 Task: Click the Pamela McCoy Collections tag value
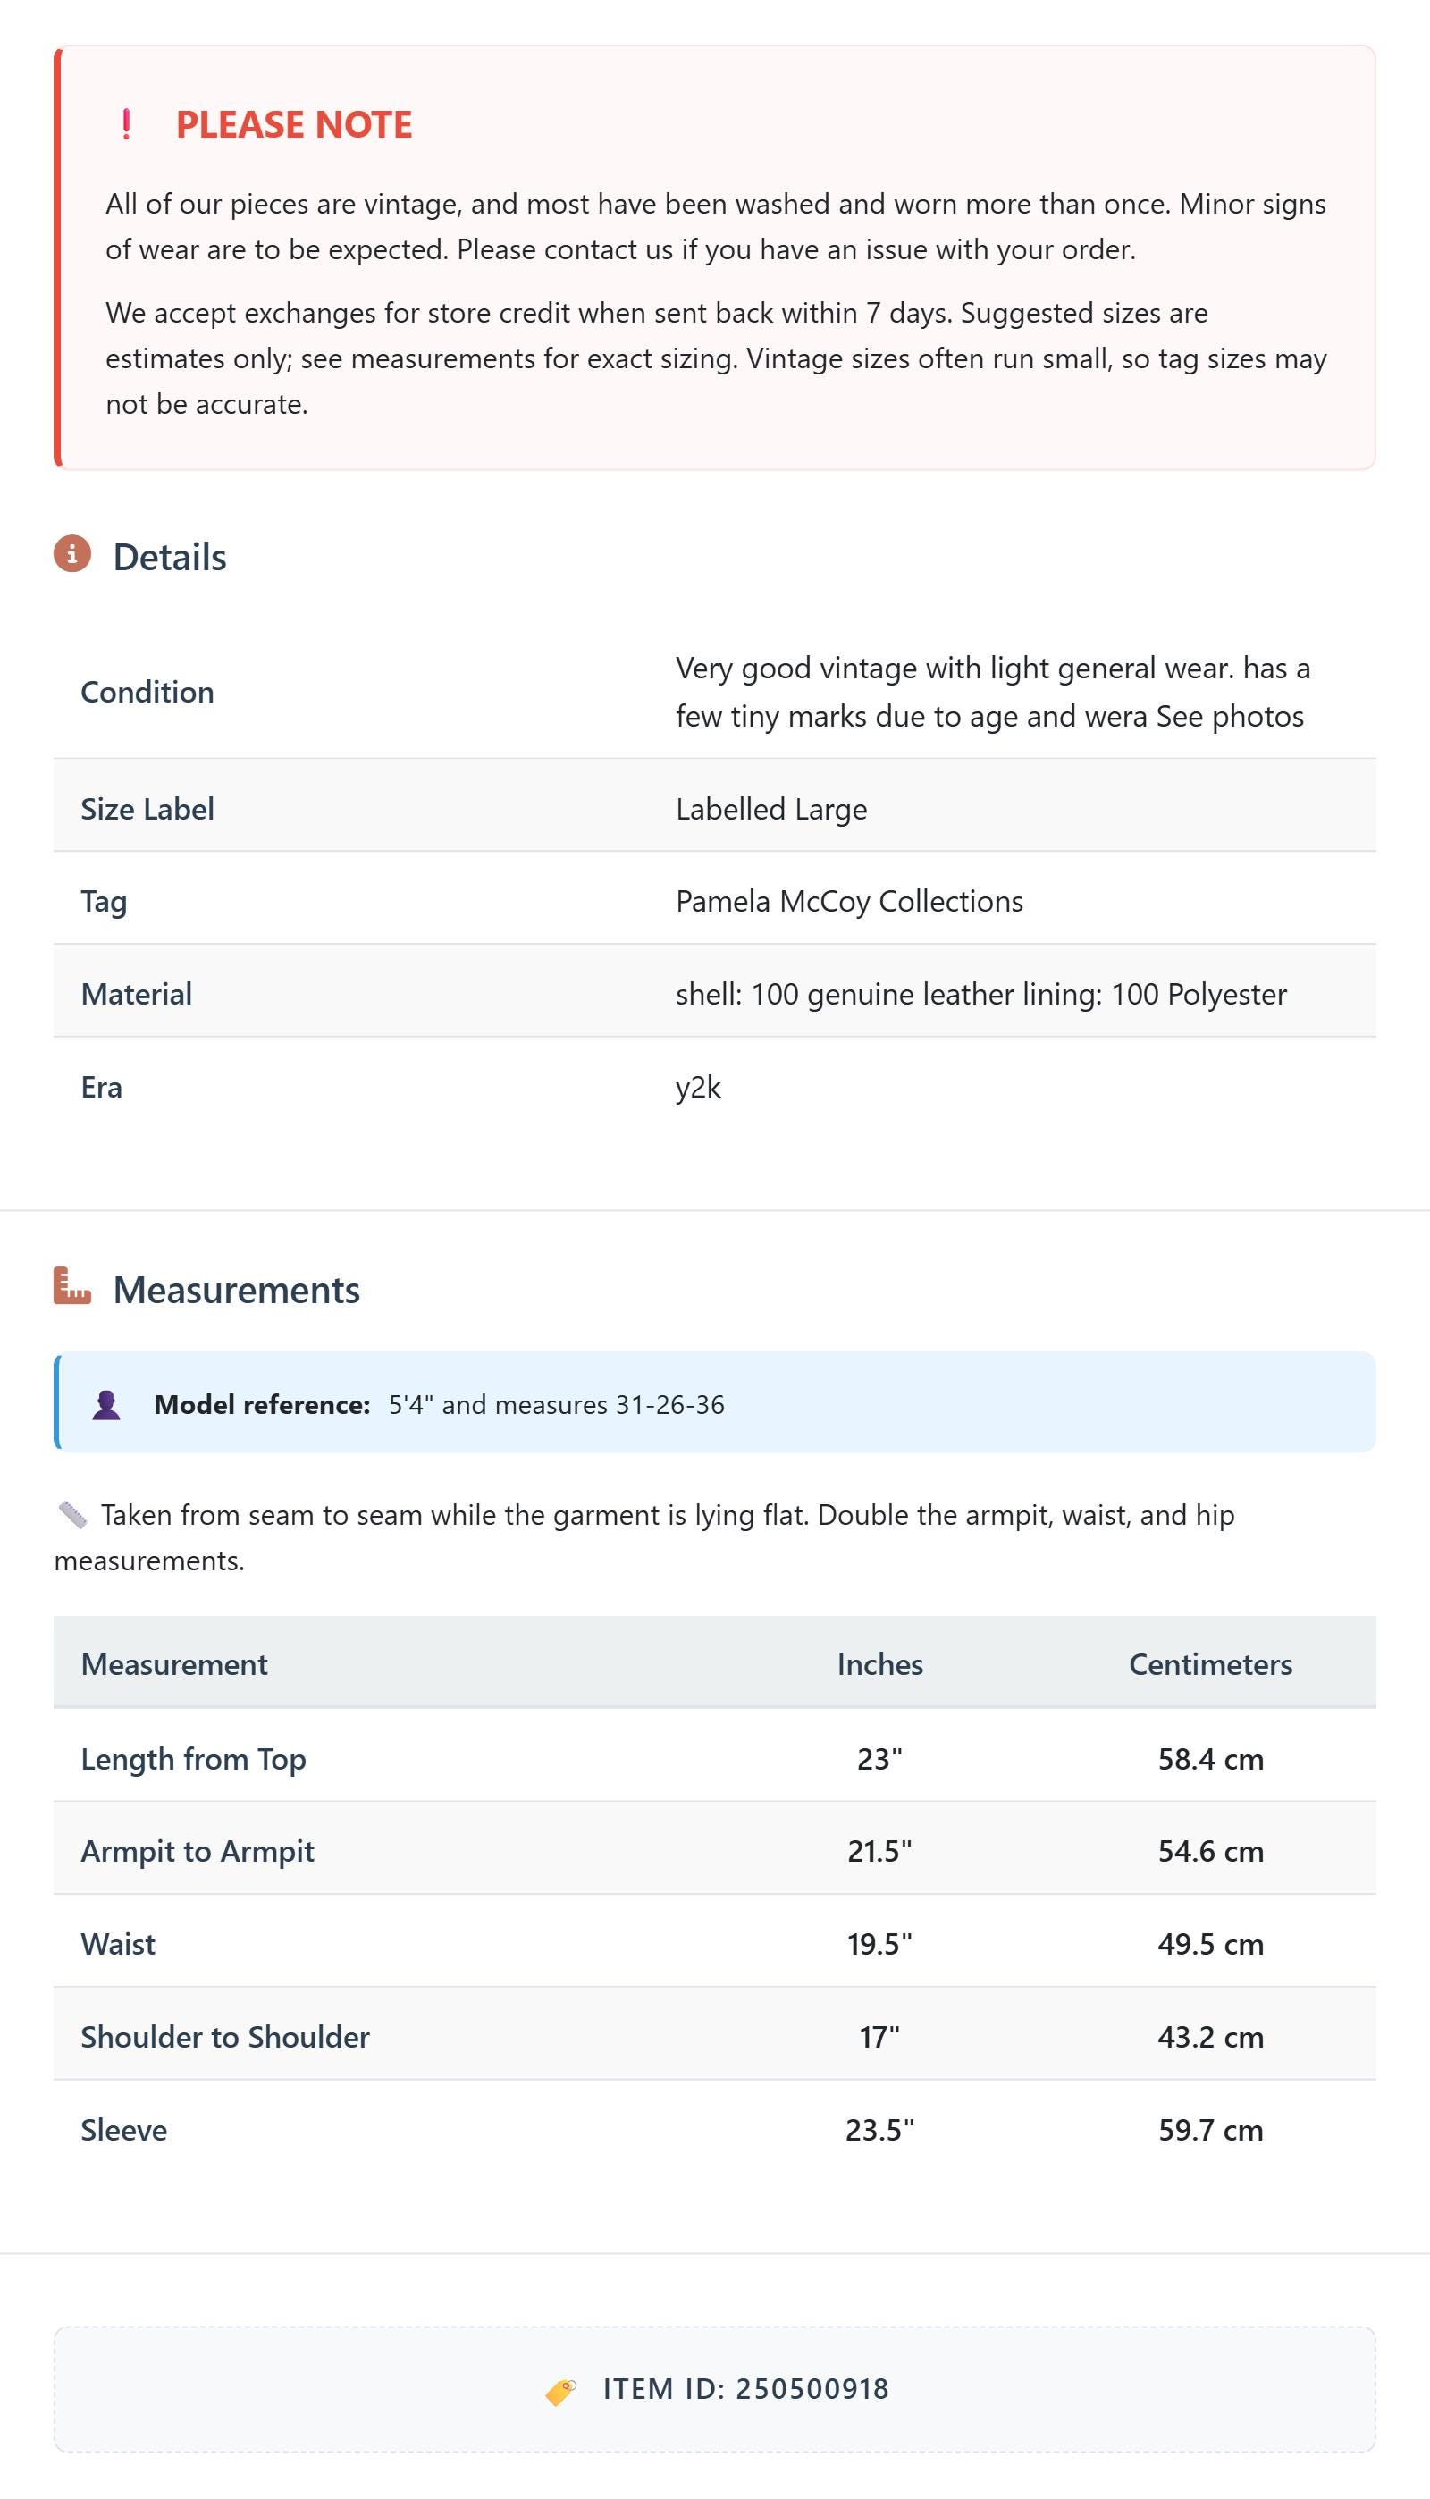[x=850, y=902]
